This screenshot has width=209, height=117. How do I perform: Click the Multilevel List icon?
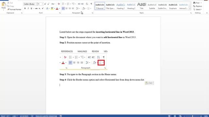(73, 4)
